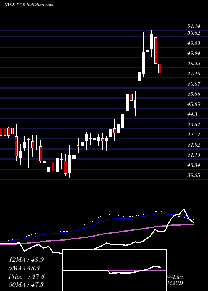Select the 51.14 price level label
This screenshot has height=291, width=208.
[194, 26]
